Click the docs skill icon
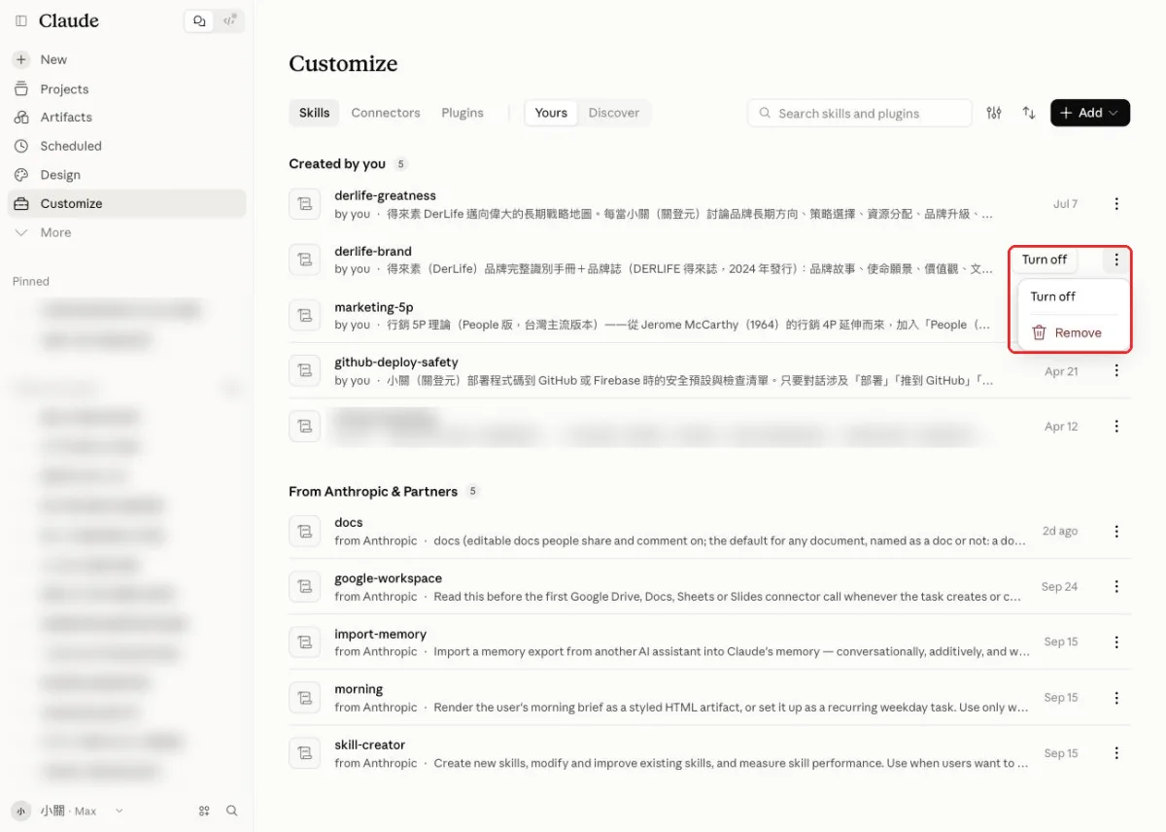Screen dimensions: 1166x832 pyautogui.click(x=305, y=532)
